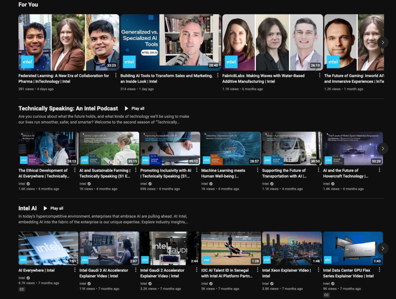Screen dimensions: 396x299
Task: Open menu for Machine Learning meets Human Well-being
Action: pos(258,170)
